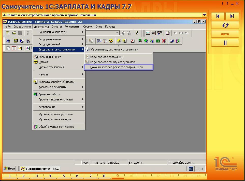Open the calendar toolbar icon
245x181 pixels.
(154, 33)
